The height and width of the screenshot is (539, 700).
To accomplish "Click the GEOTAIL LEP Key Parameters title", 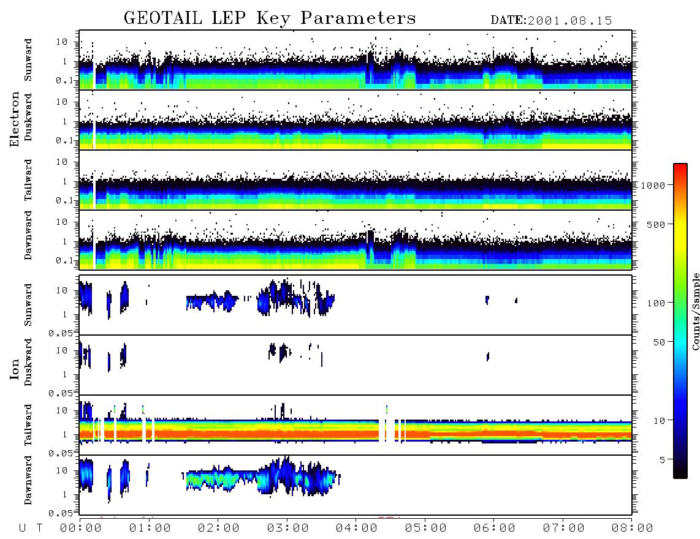I will click(270, 18).
